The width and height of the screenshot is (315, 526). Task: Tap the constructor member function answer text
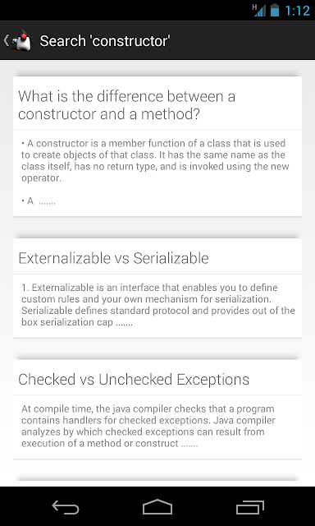pyautogui.click(x=155, y=161)
